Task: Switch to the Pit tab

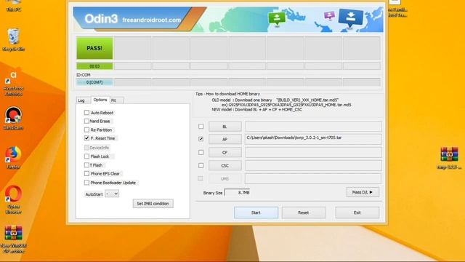Action: pyautogui.click(x=116, y=100)
